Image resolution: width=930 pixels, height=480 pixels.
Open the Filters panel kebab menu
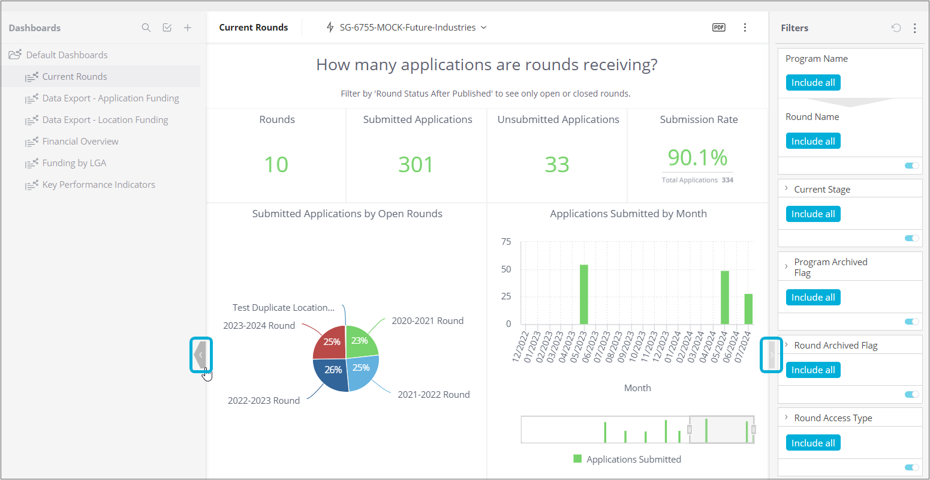coord(914,28)
